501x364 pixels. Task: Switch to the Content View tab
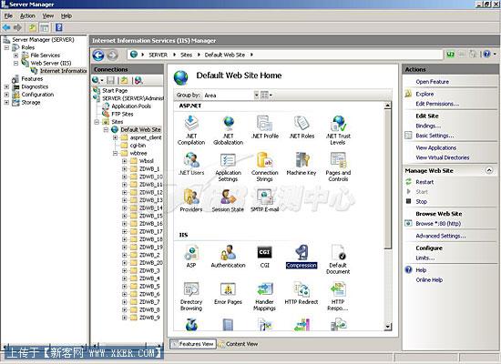point(238,344)
